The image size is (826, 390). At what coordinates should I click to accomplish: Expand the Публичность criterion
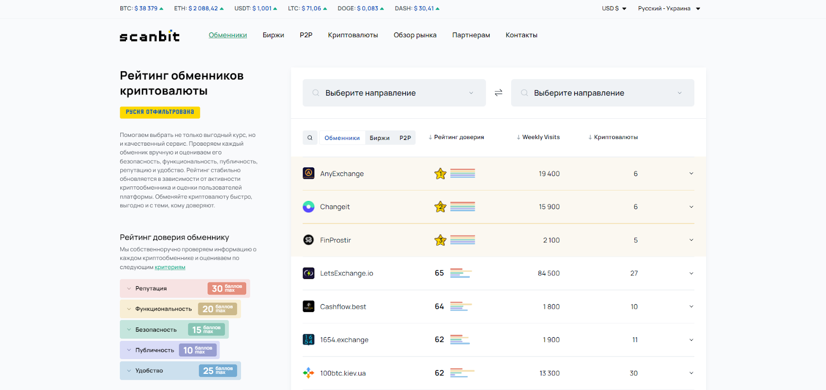pos(169,350)
